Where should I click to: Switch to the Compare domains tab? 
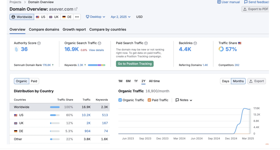point(44,29)
